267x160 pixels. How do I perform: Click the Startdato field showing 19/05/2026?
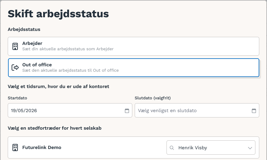pos(70,110)
